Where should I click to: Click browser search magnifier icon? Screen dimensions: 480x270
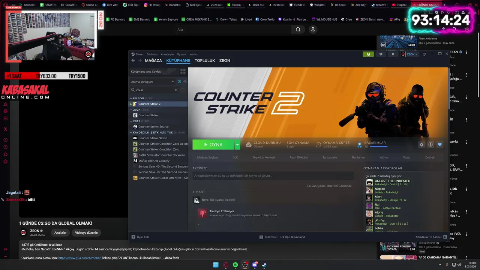point(298,30)
